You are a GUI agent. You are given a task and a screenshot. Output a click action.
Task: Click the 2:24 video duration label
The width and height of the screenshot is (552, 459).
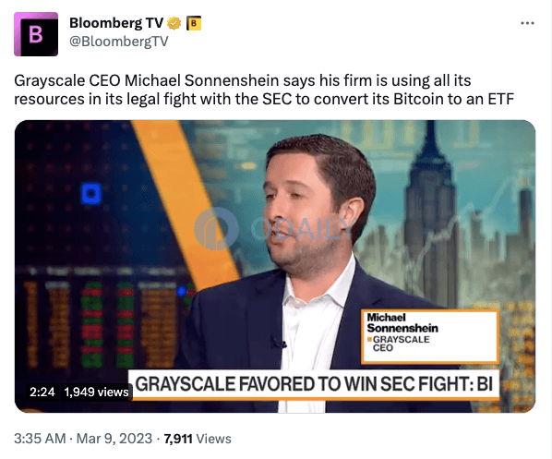pos(42,392)
